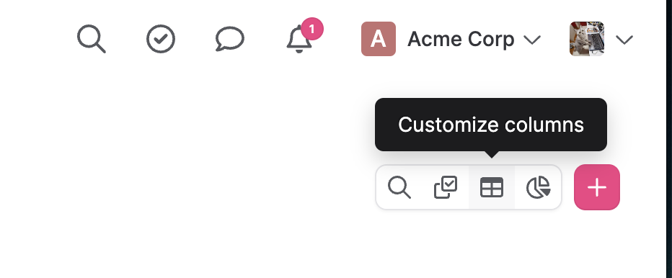Open notifications via the bell icon

click(299, 40)
